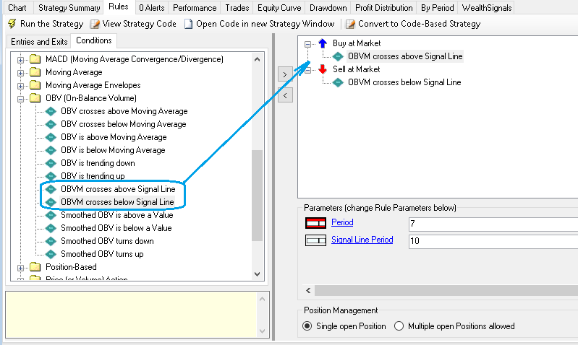The image size is (578, 345).
Task: Click the Open Code in new Strategy Window icon
Action: [189, 24]
